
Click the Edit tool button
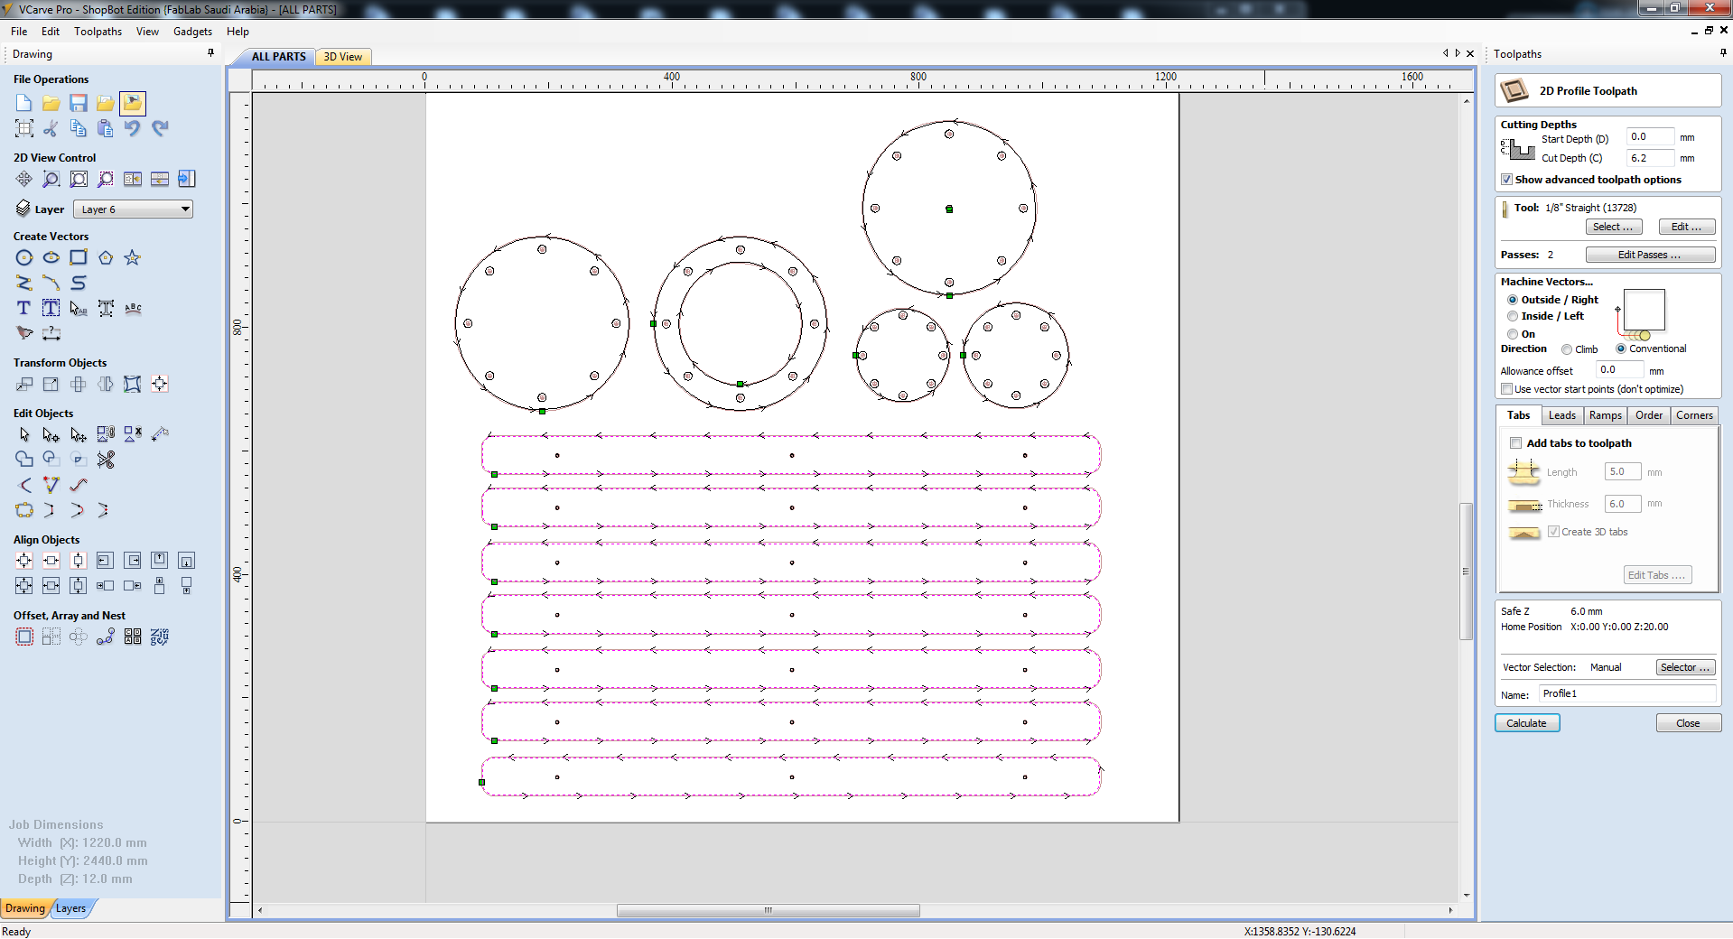tap(1686, 227)
